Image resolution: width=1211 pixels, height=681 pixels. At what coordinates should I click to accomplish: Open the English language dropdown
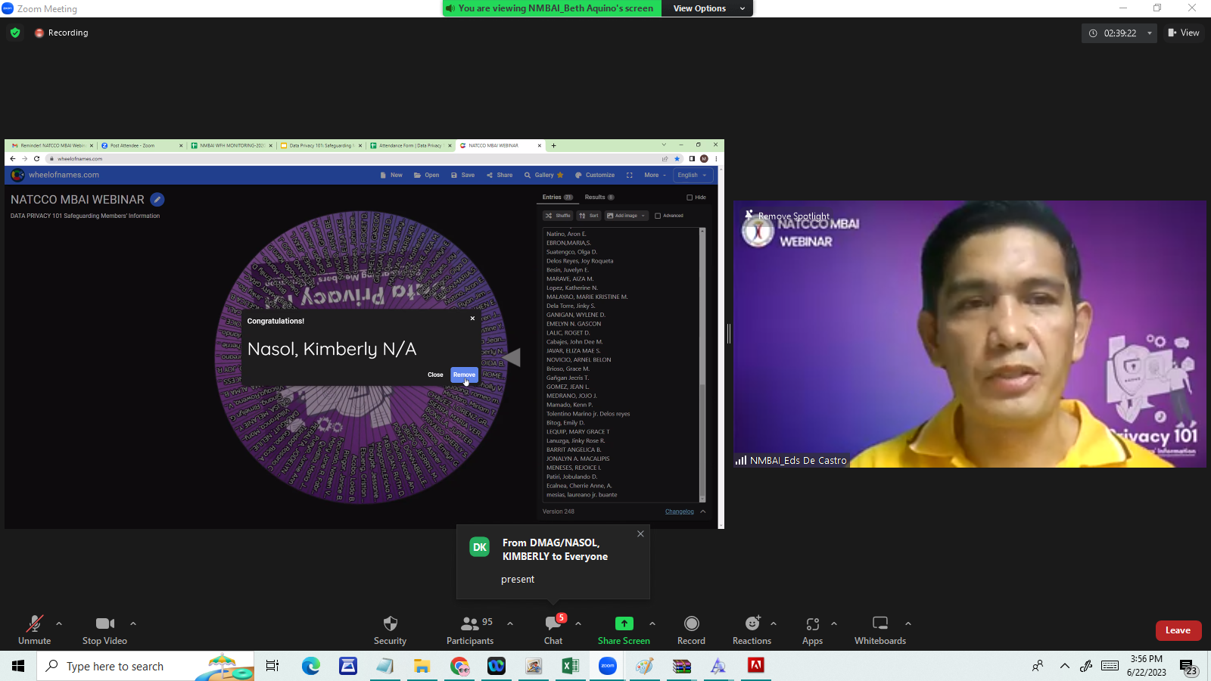(693, 175)
